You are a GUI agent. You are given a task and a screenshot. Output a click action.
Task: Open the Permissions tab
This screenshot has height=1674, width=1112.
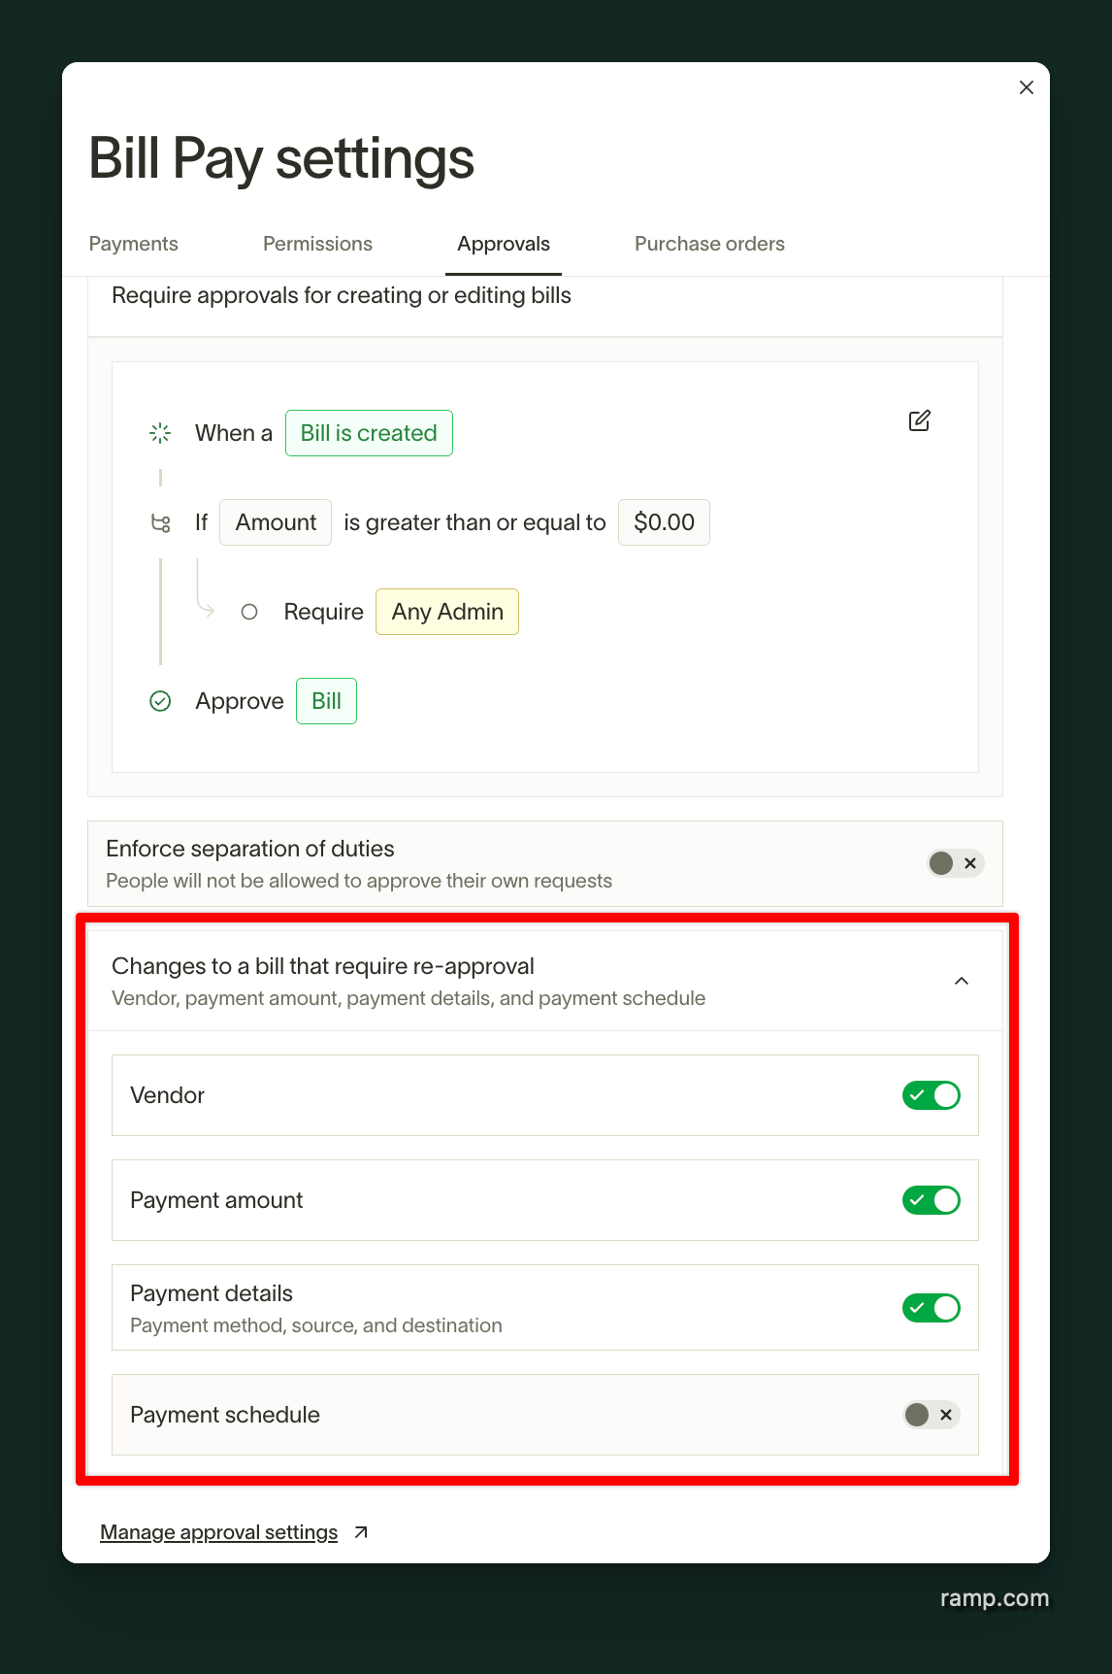[317, 244]
